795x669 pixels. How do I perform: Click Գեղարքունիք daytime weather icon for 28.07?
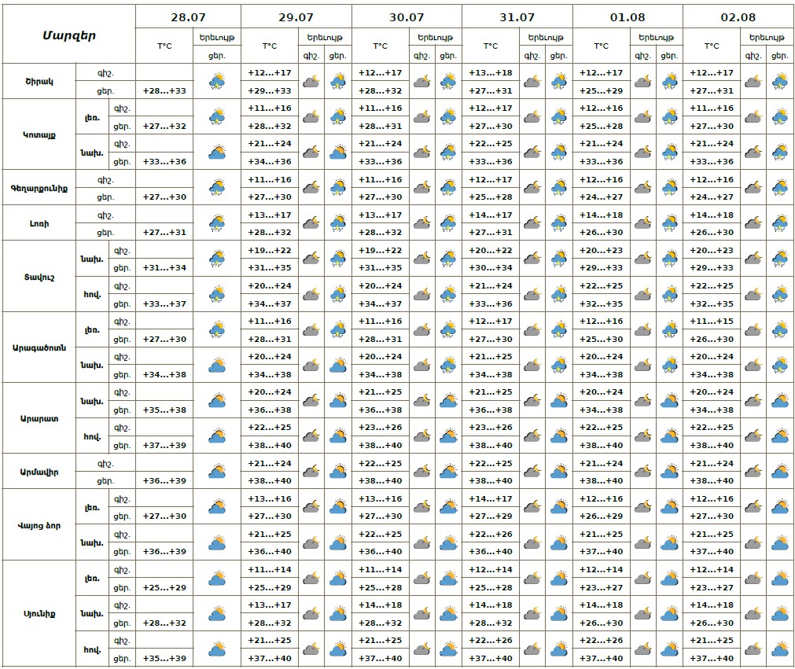217,188
